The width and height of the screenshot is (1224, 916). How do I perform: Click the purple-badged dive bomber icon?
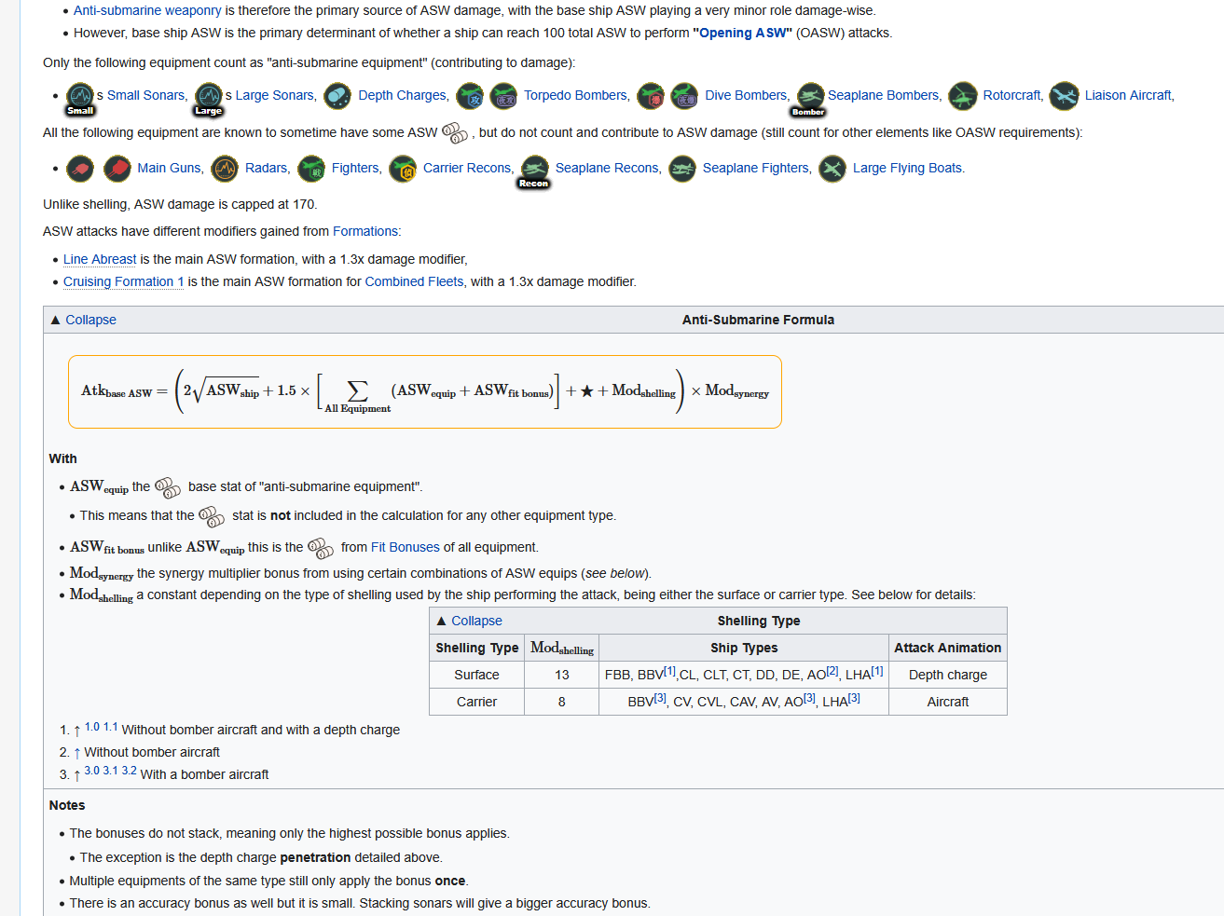click(684, 95)
